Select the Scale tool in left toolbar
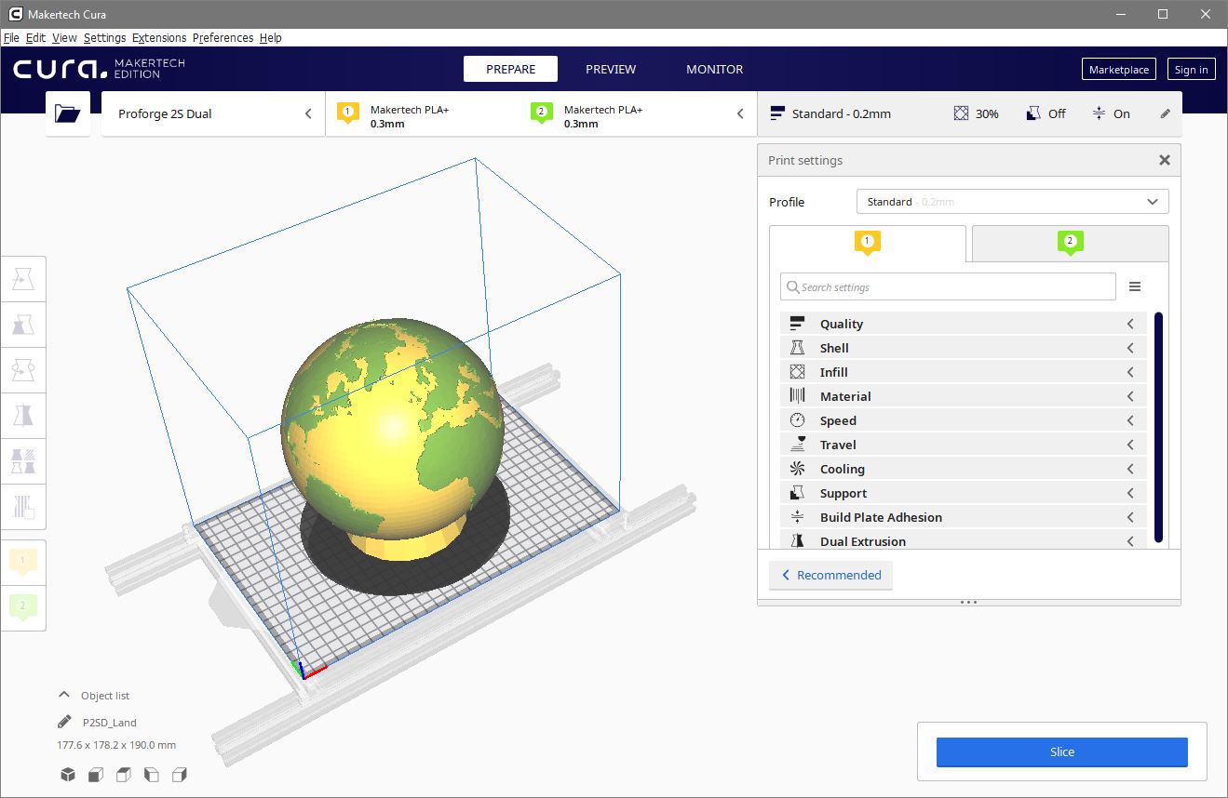1228x798 pixels. click(x=23, y=324)
